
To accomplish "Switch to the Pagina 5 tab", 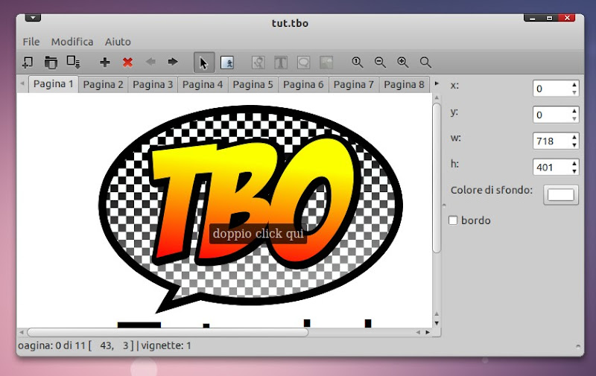I will (x=253, y=84).
